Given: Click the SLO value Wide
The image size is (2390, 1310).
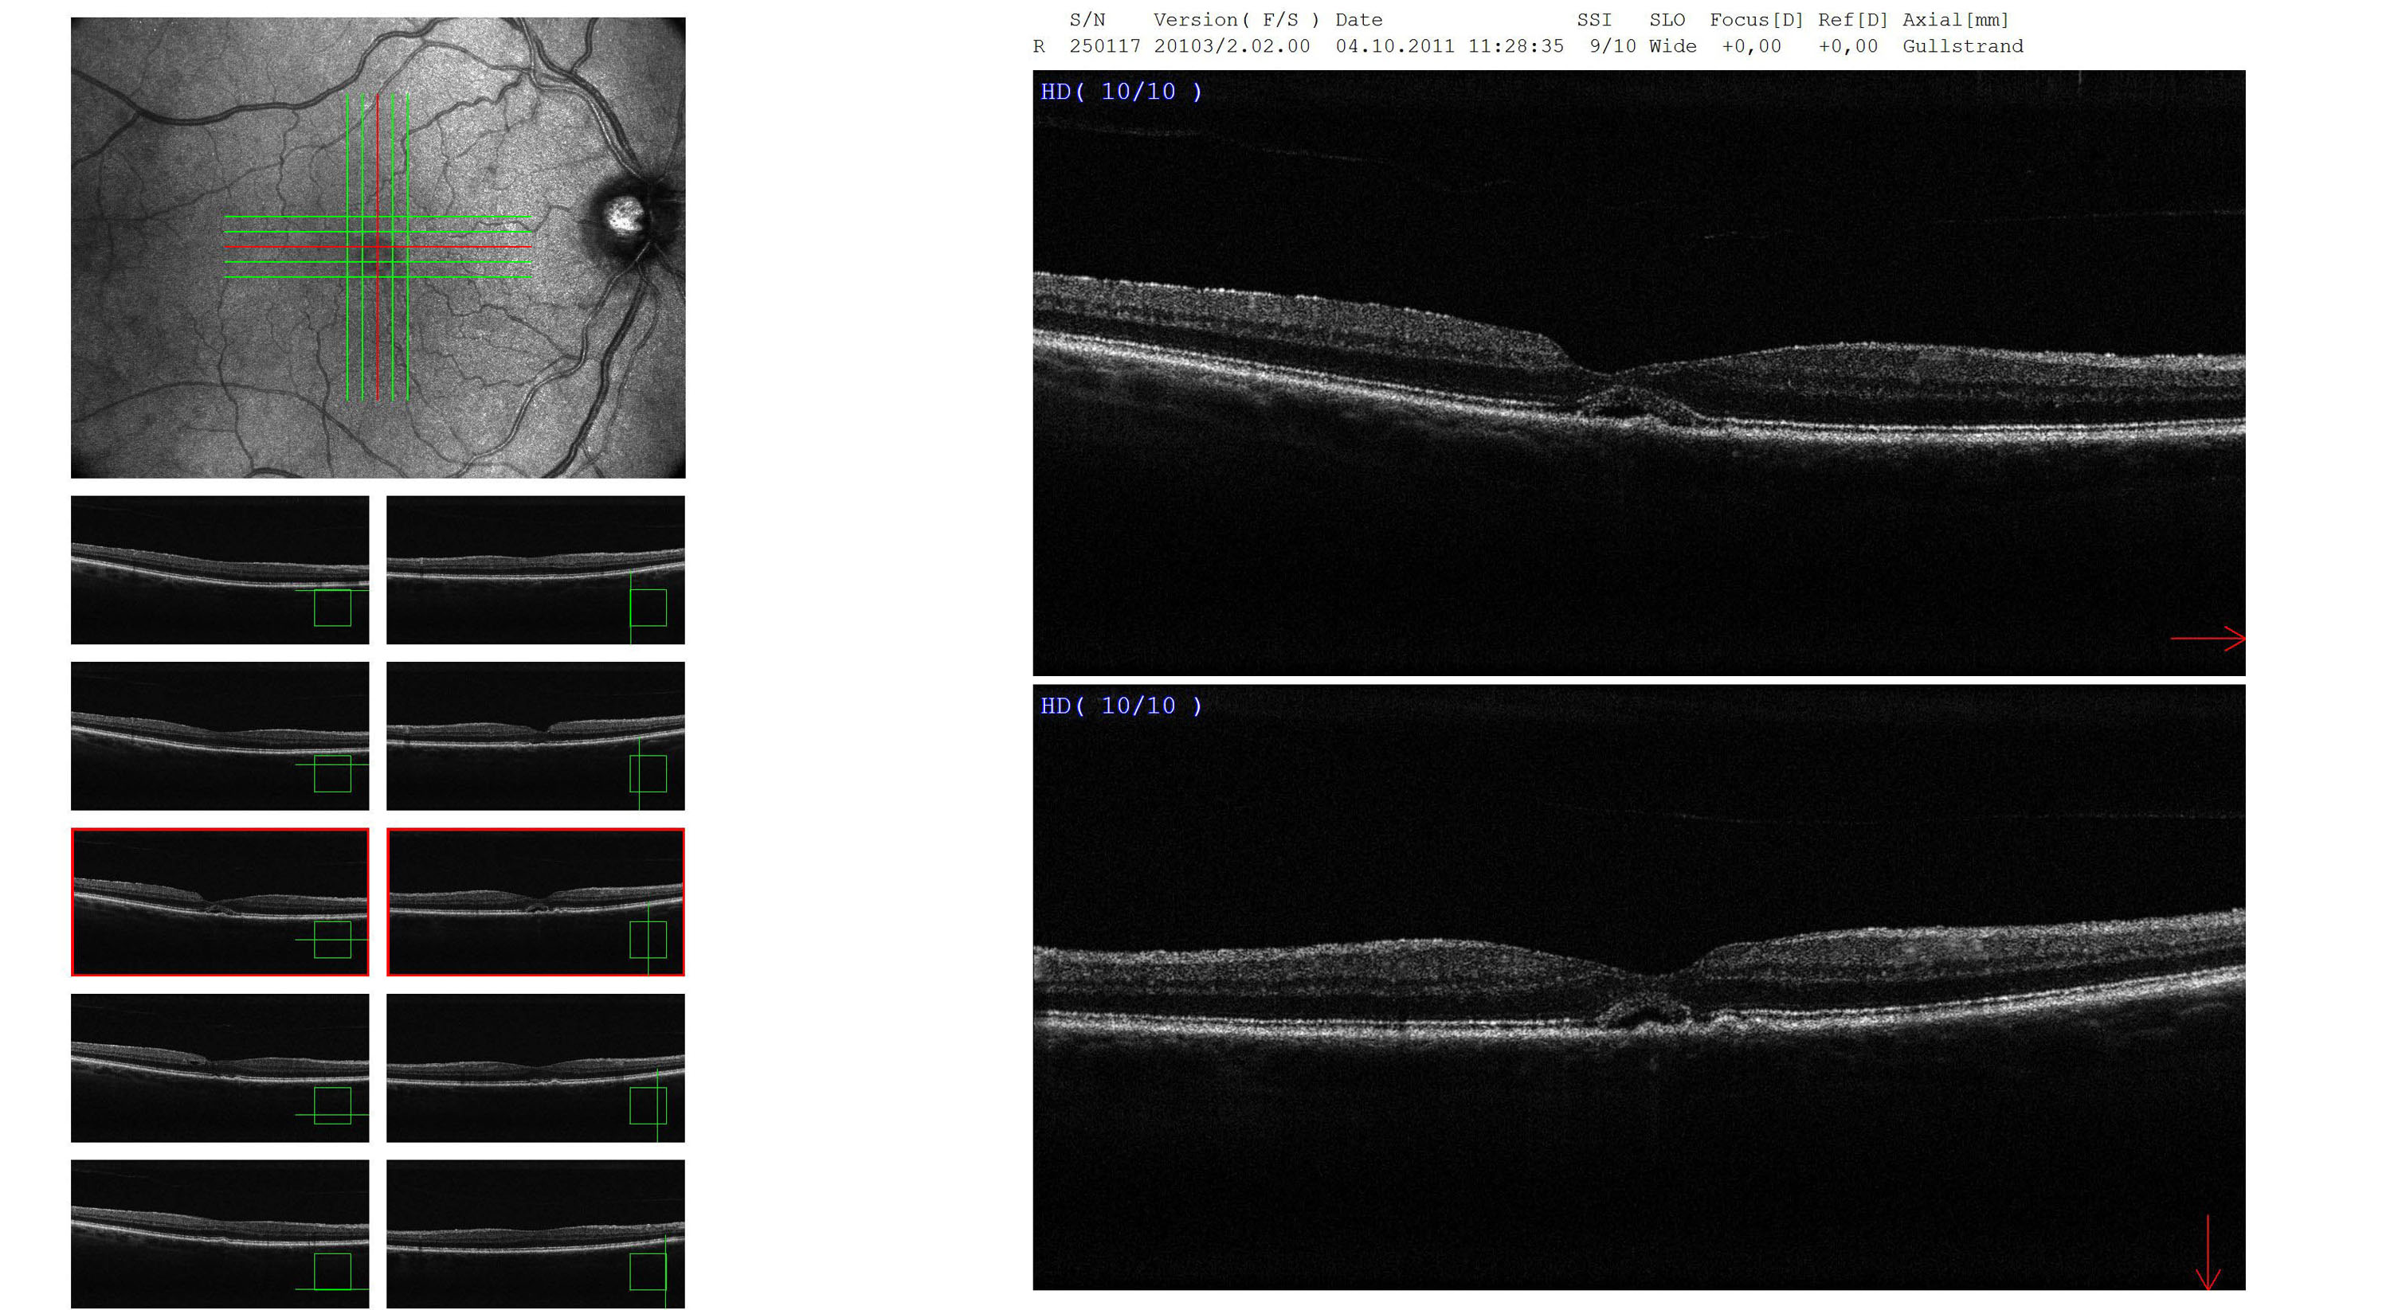Looking at the screenshot, I should coord(1672,46).
